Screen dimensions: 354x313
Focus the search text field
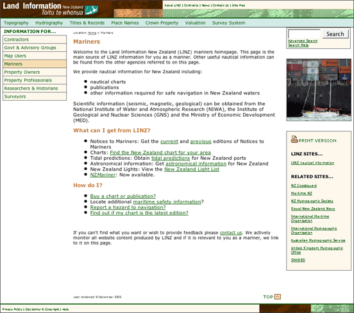(304, 34)
